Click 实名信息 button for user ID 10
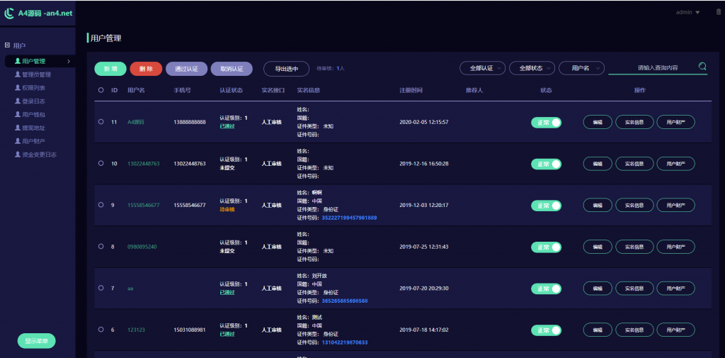This screenshot has height=358, width=725. click(634, 164)
